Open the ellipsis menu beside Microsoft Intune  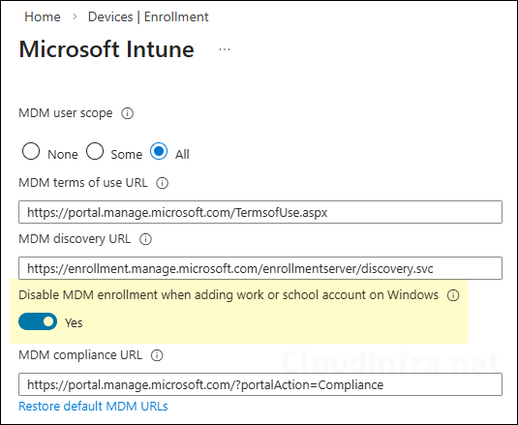(225, 50)
